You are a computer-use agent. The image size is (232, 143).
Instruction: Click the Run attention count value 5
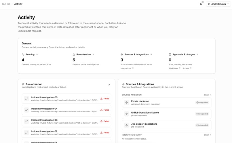click(x=74, y=60)
